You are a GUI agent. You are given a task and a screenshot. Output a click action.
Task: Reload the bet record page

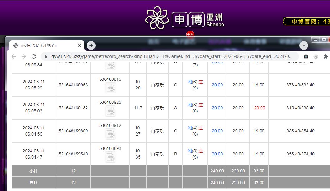tap(34, 56)
